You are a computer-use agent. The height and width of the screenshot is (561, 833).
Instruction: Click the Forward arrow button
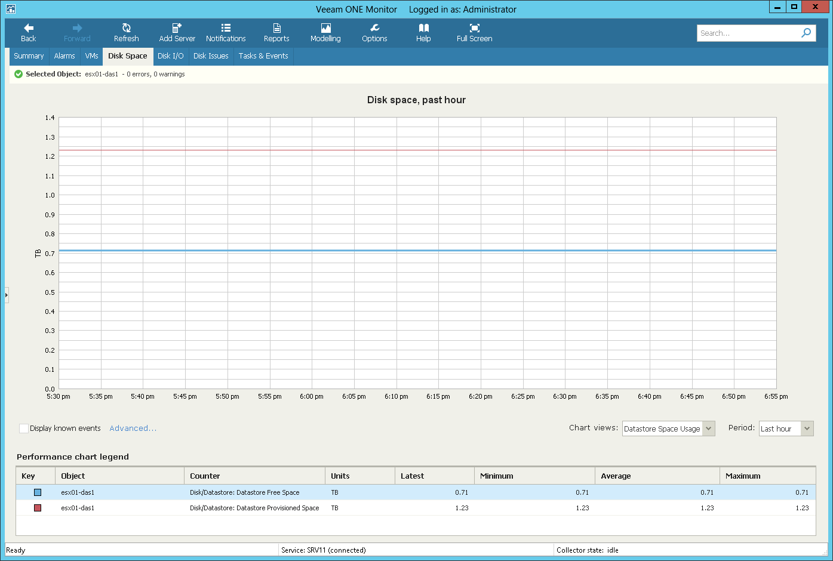pos(77,33)
